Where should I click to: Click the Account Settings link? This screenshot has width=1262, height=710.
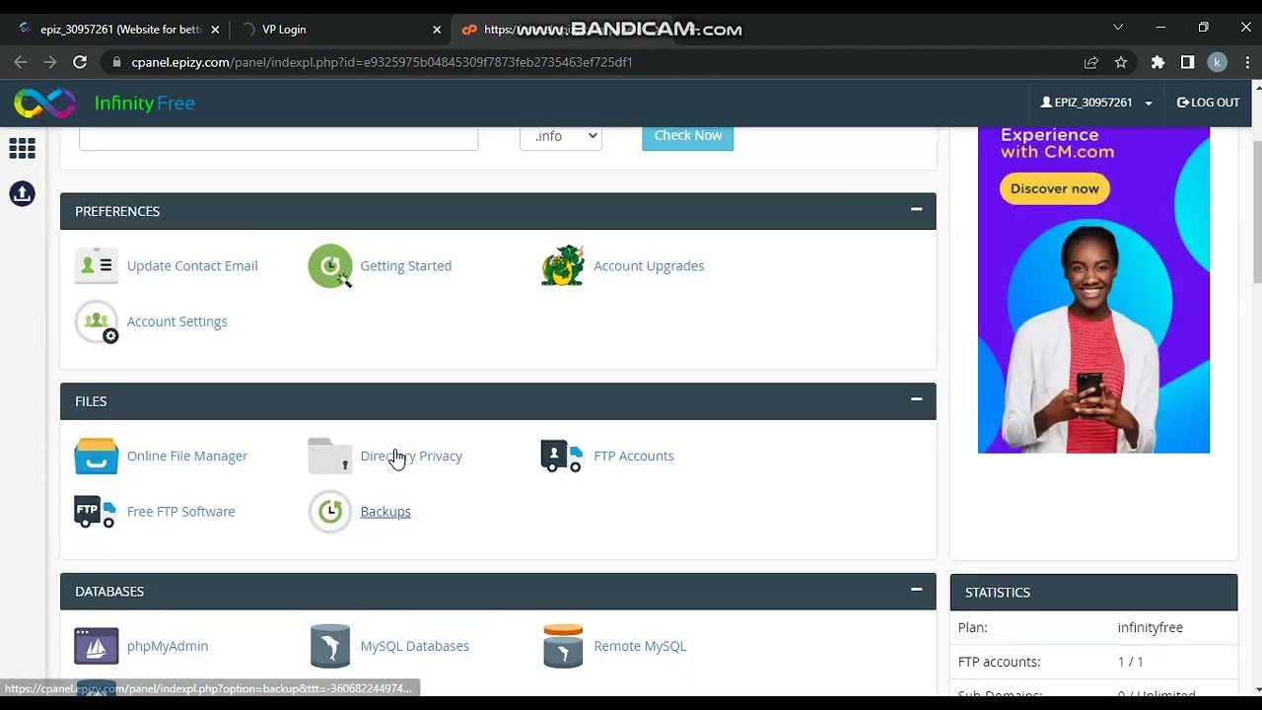click(176, 321)
